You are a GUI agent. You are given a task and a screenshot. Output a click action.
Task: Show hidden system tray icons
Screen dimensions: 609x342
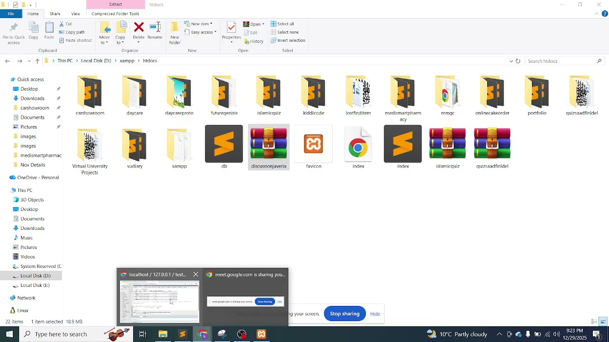click(500, 334)
